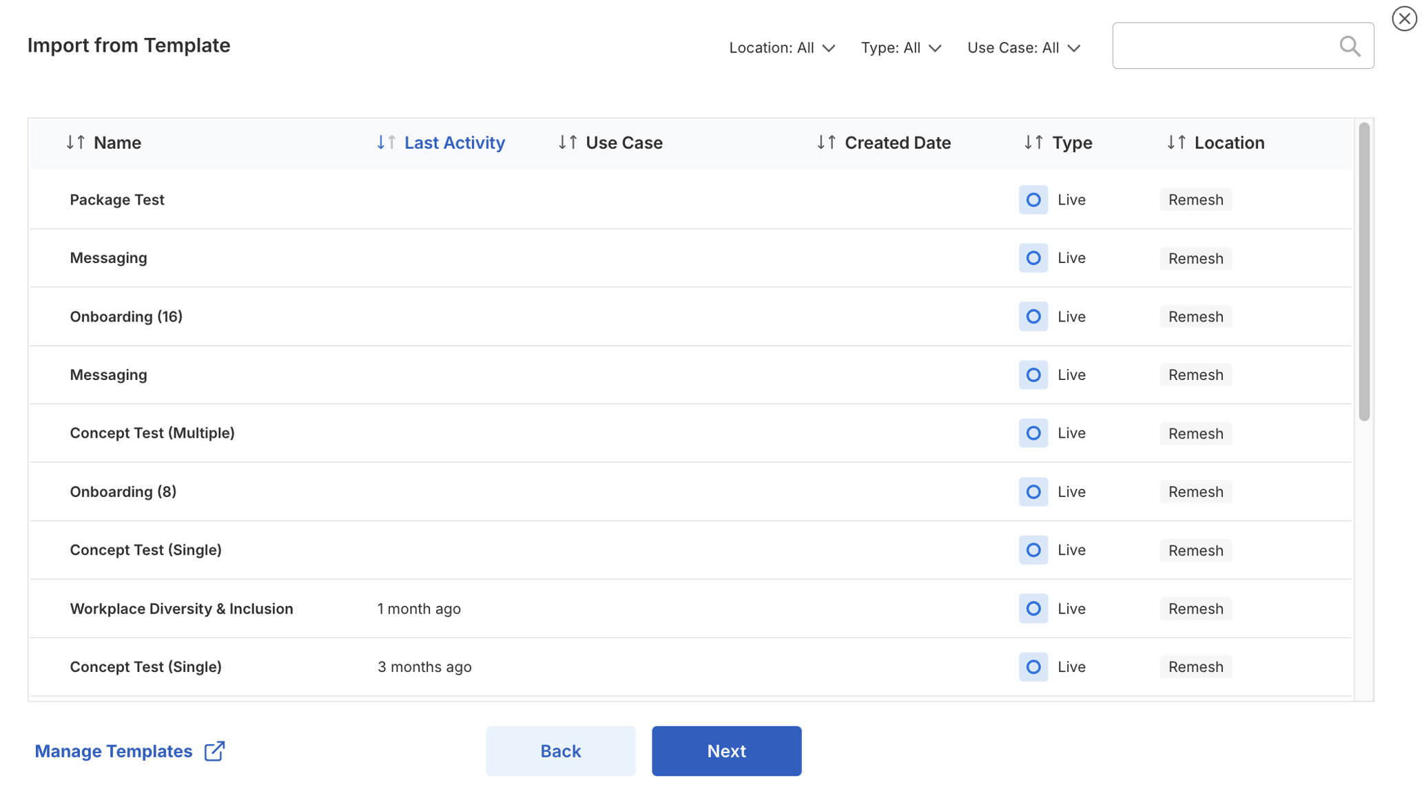Viewport: 1422px width, 791px height.
Task: Open the Location: All filter dropdown
Action: pyautogui.click(x=782, y=48)
